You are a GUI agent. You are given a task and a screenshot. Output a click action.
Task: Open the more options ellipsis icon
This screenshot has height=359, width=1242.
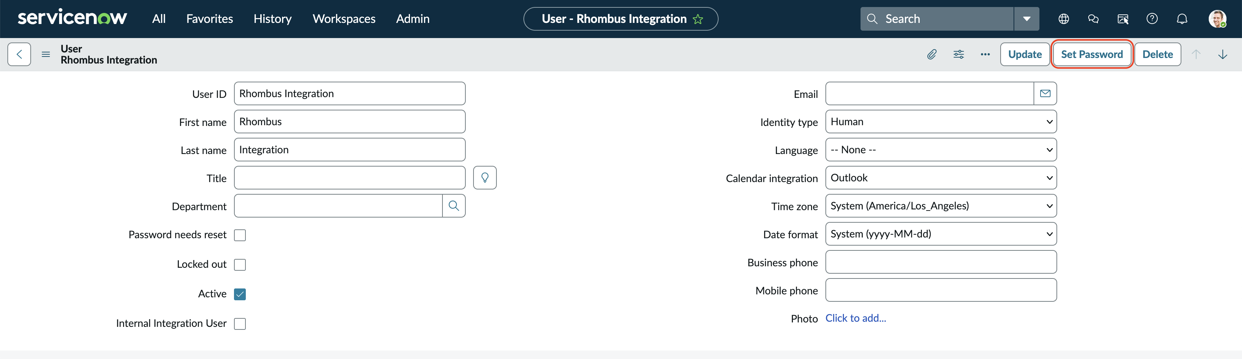click(x=985, y=54)
